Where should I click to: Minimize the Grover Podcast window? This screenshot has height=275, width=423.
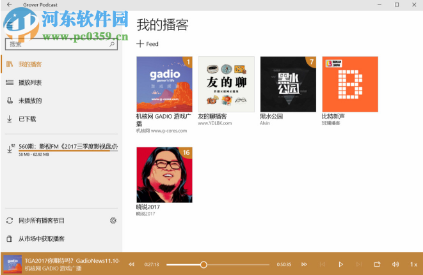point(379,4)
